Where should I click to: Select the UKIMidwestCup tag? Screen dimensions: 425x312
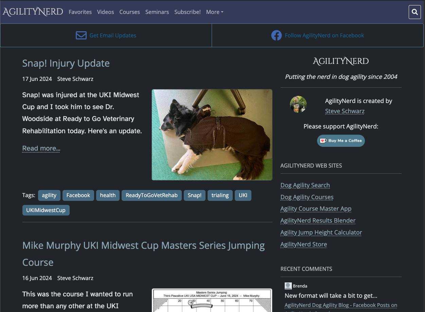click(x=46, y=210)
